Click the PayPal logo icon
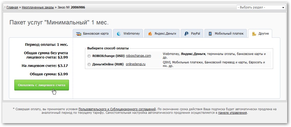This screenshot has height=127, width=291. (x=187, y=34)
